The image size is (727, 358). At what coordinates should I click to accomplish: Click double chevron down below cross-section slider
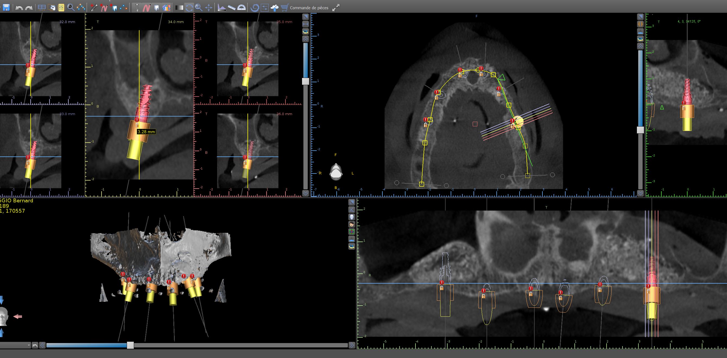305,194
